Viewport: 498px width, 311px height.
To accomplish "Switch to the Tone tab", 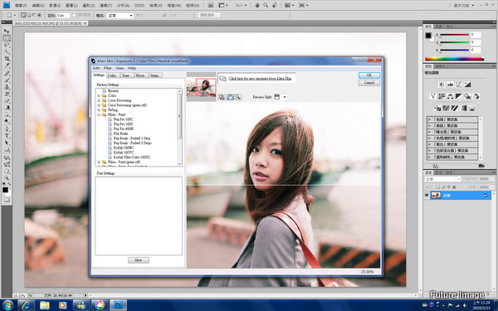I will [x=126, y=75].
